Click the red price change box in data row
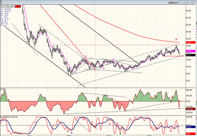Screen dimensions: 197x136 (18, 6)
